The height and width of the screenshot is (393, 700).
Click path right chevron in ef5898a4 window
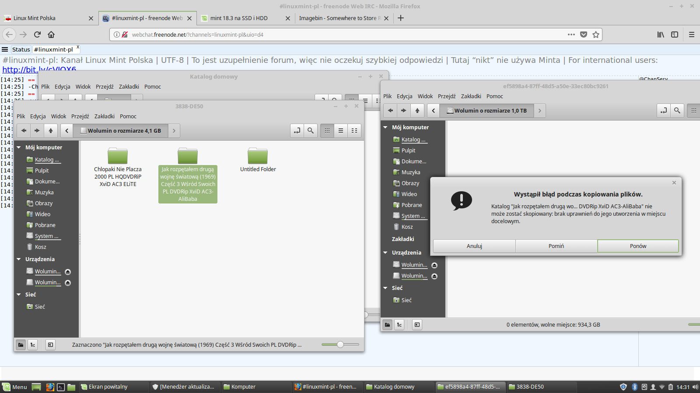540,110
